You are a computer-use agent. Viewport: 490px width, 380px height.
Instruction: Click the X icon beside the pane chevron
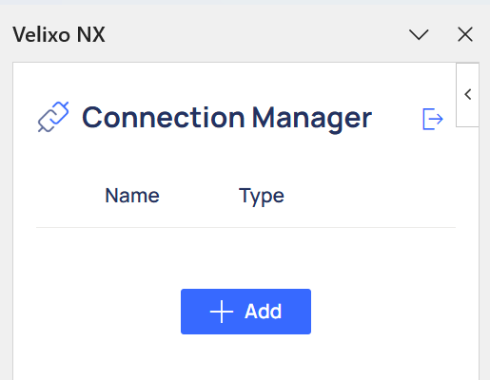465,34
